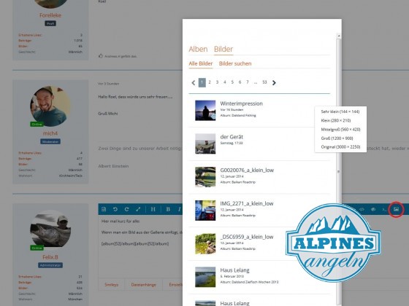Image resolution: width=409 pixels, height=306 pixels.
Task: Select the G0020076_a_klein_low title
Action: point(247,170)
